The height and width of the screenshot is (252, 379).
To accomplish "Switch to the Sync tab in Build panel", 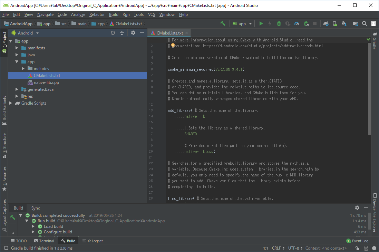I will pyautogui.click(x=36, y=208).
